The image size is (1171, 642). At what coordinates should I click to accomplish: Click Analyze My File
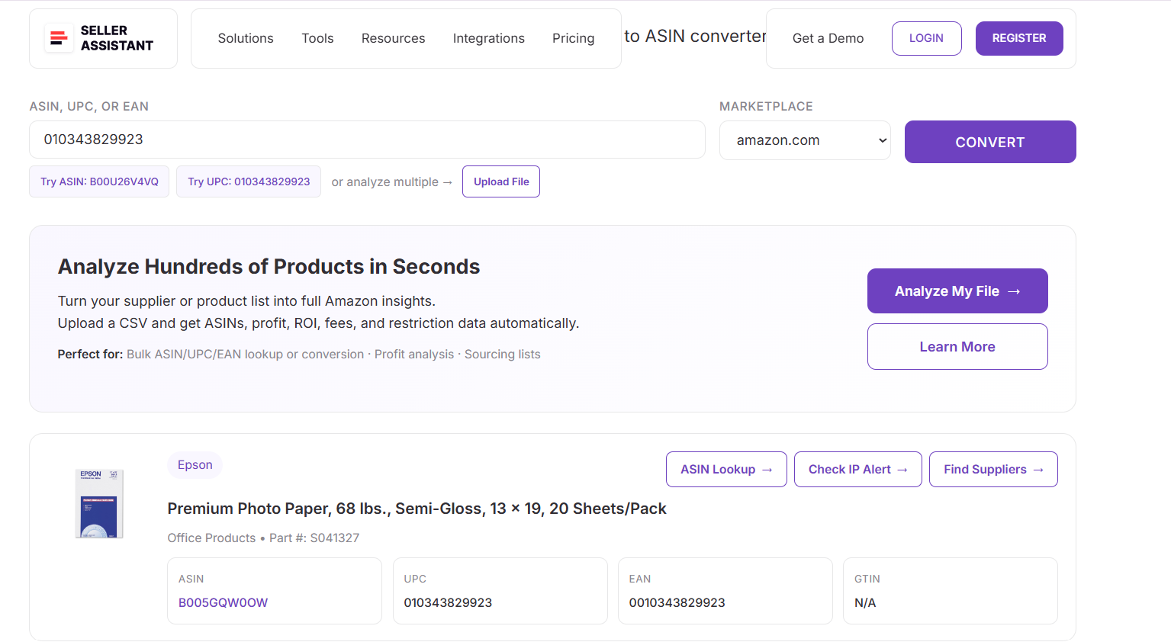point(957,291)
